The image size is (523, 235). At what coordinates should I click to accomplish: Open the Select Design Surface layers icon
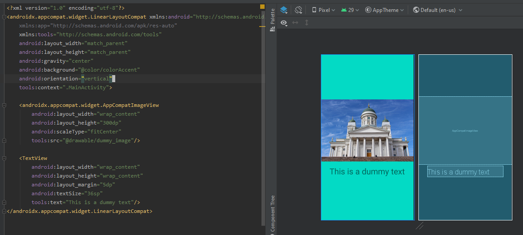[x=284, y=10]
